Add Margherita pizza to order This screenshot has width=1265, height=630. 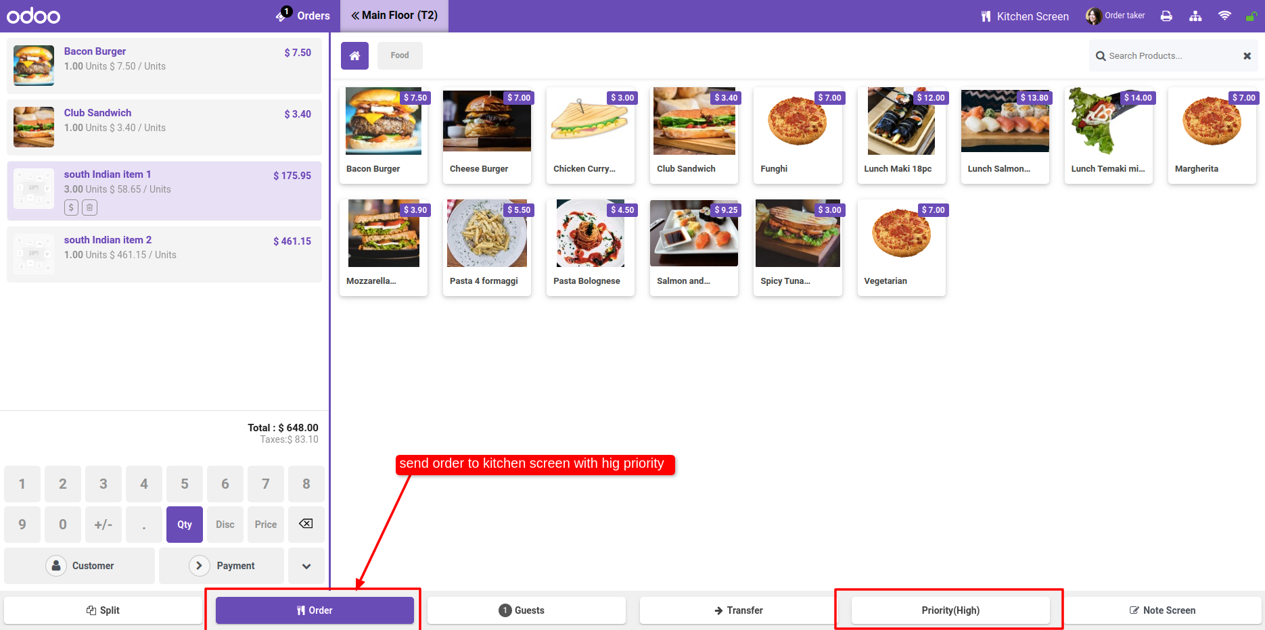coord(1212,135)
